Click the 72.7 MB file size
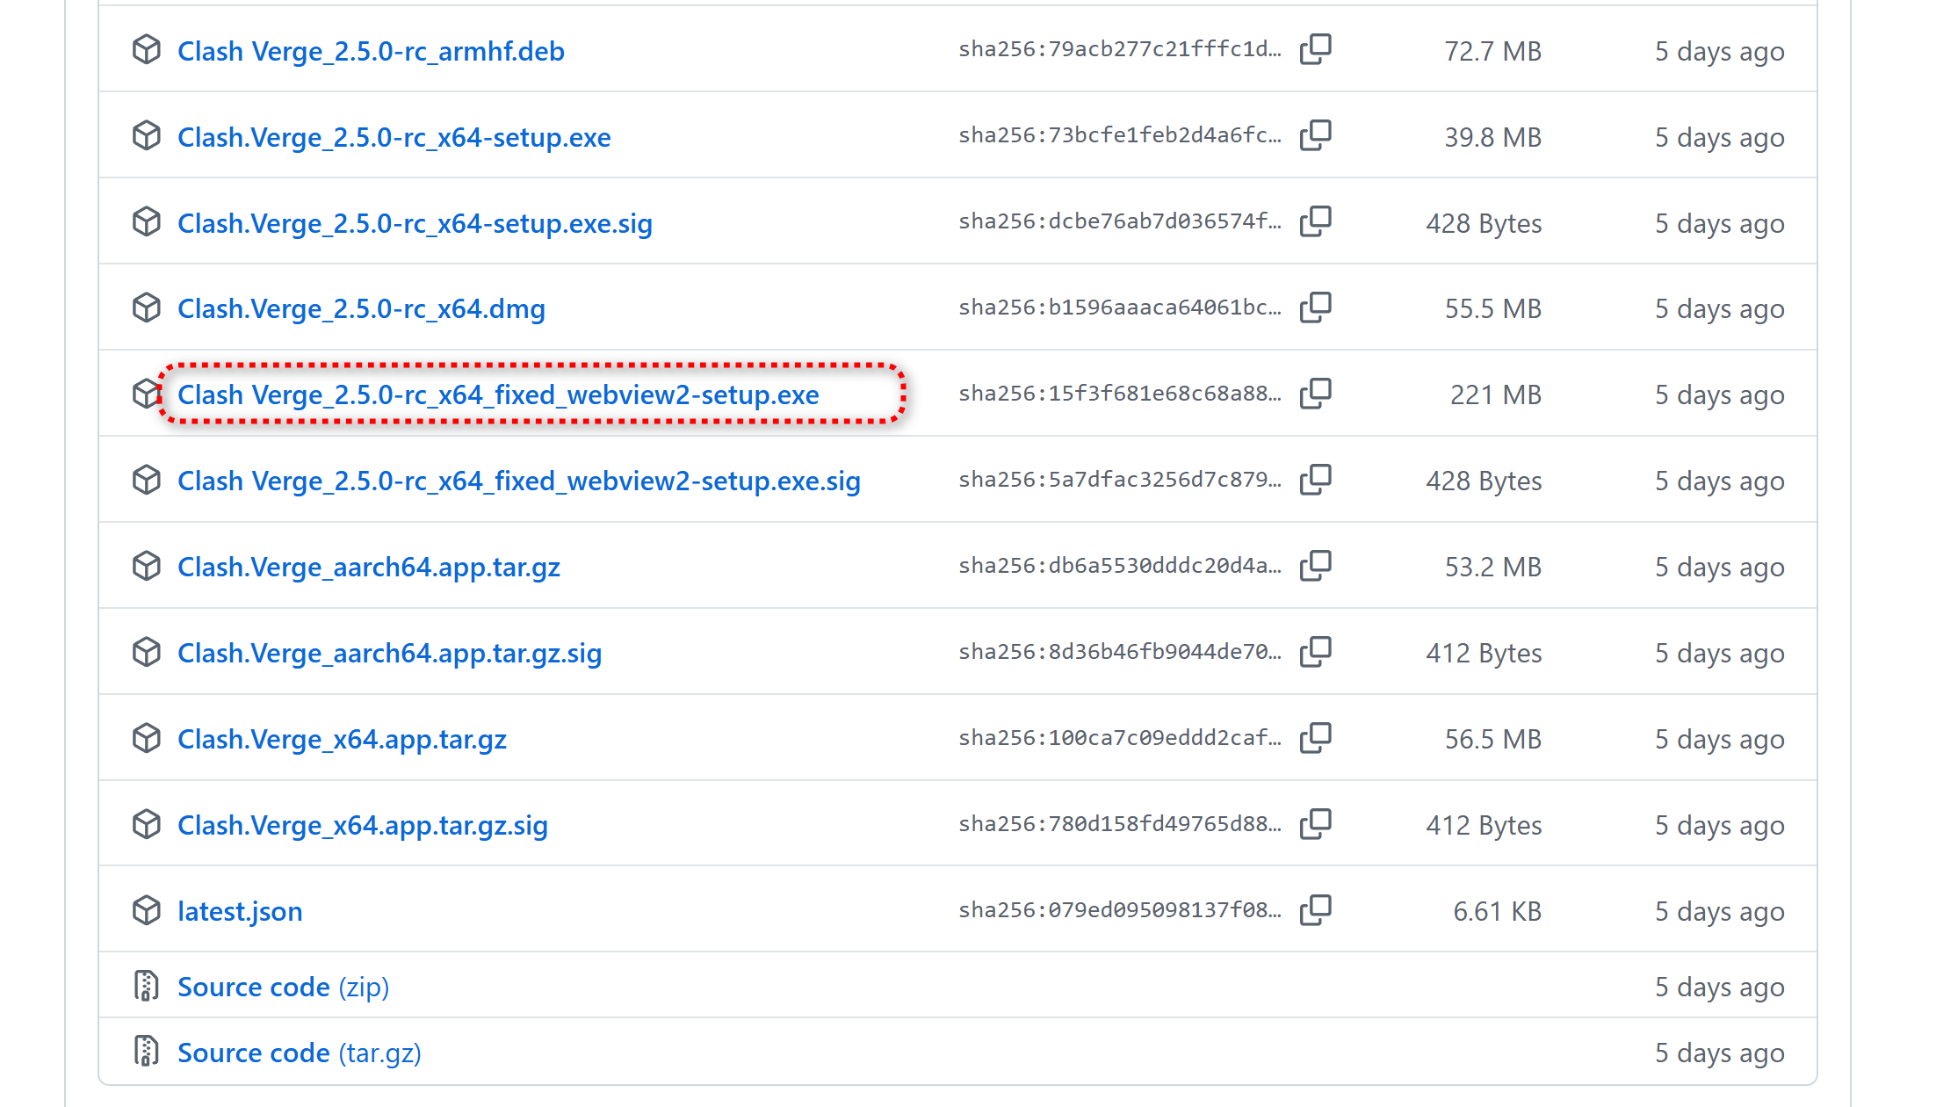Viewport: 1936px width, 1107px height. 1493,51
